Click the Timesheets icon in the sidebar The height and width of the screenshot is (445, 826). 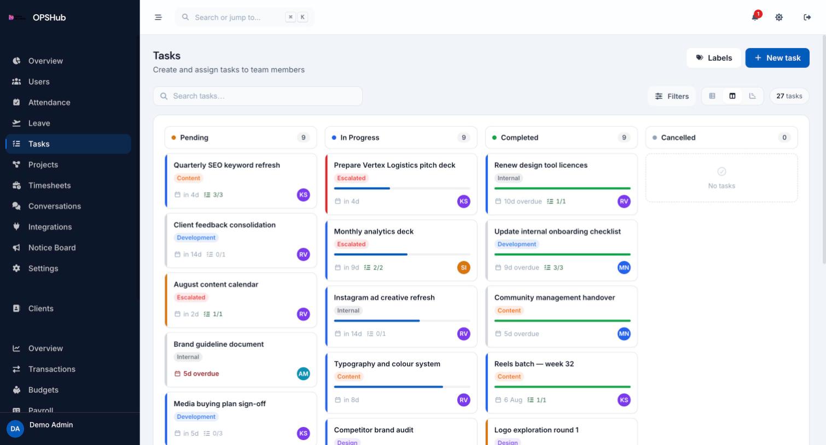pyautogui.click(x=16, y=185)
